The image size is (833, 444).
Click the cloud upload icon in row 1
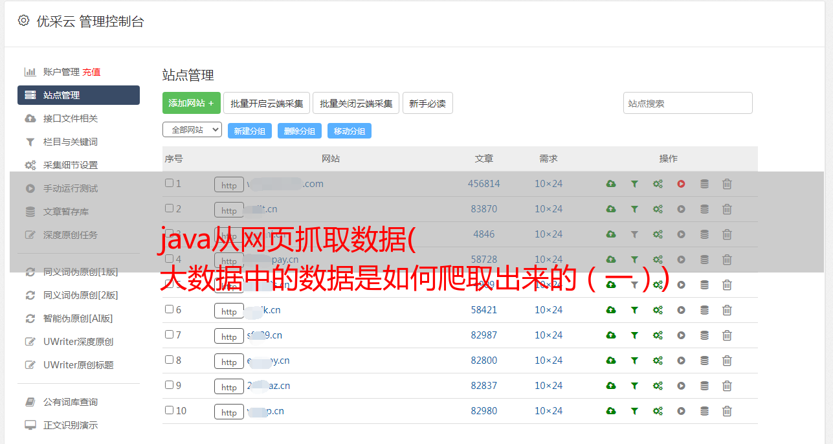click(x=611, y=184)
